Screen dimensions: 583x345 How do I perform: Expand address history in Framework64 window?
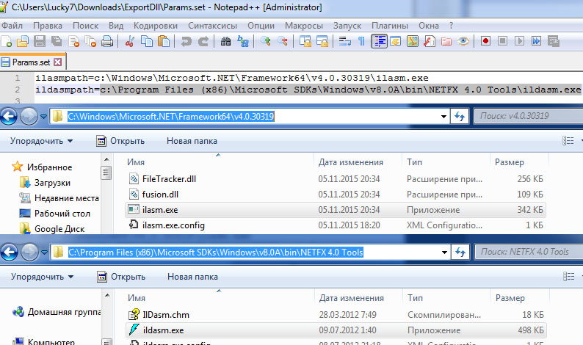tap(443, 117)
